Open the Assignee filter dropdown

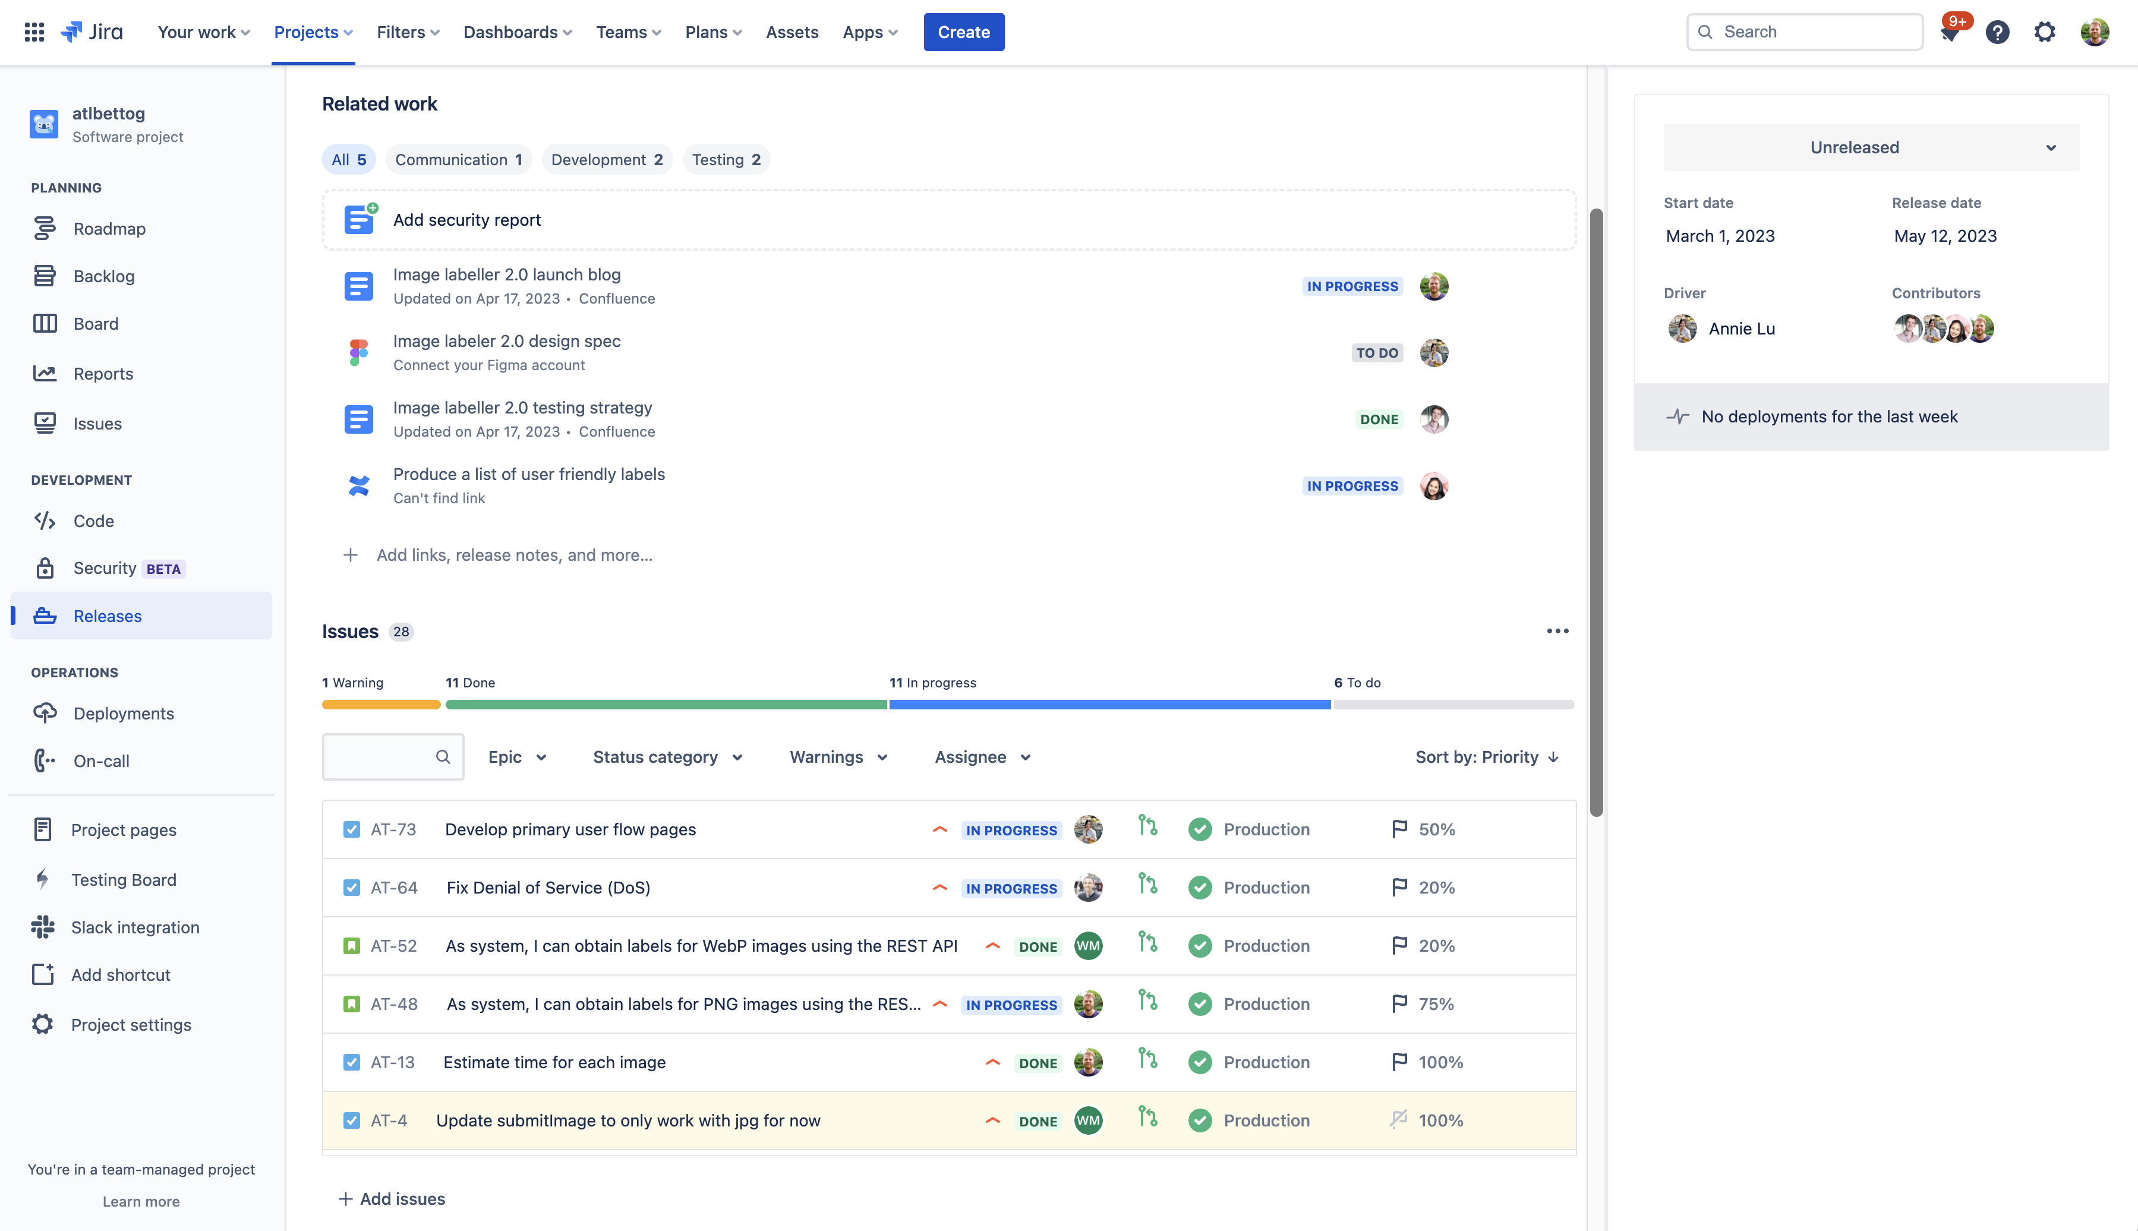(x=982, y=757)
